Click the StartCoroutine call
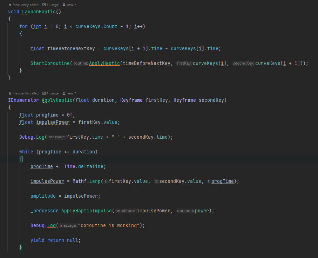The width and height of the screenshot is (318, 258). 50,63
